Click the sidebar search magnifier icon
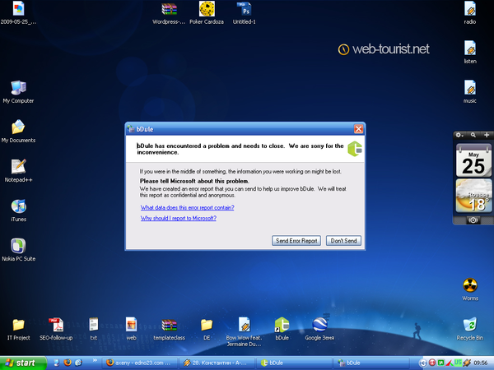Viewport: 494px width, 370px height. pos(473,135)
